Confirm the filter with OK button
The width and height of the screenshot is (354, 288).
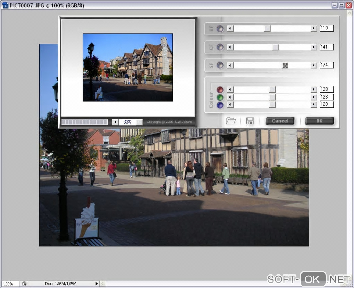319,121
